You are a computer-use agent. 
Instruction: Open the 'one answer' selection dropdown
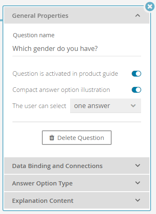pos(105,106)
